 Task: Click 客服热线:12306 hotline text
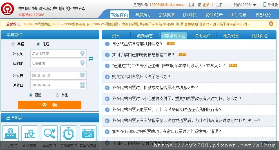click(31, 15)
